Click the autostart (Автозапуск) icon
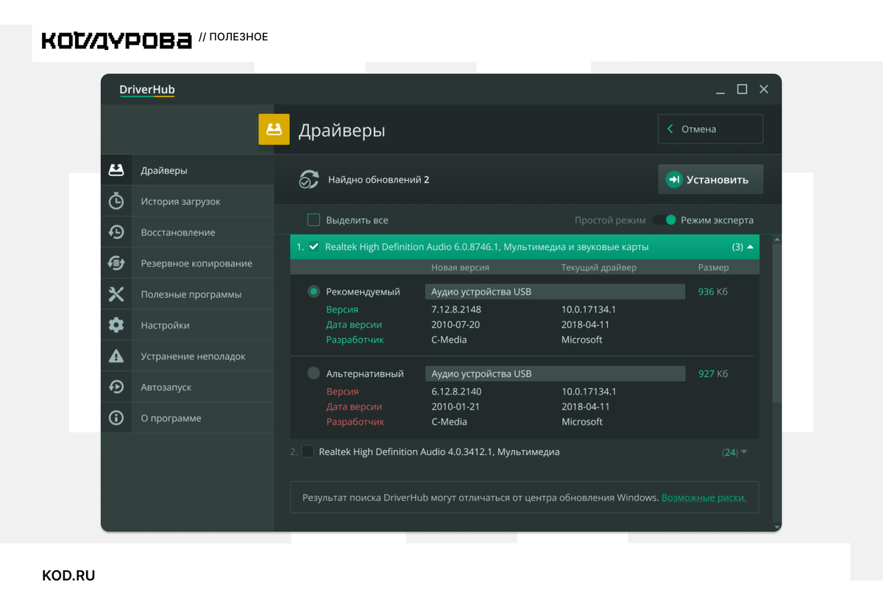Screen dimensions: 883x605 pyautogui.click(x=116, y=387)
